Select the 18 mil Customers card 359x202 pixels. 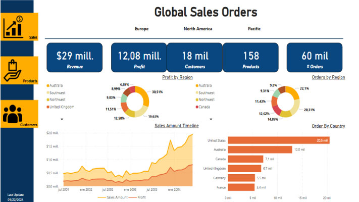click(x=194, y=57)
